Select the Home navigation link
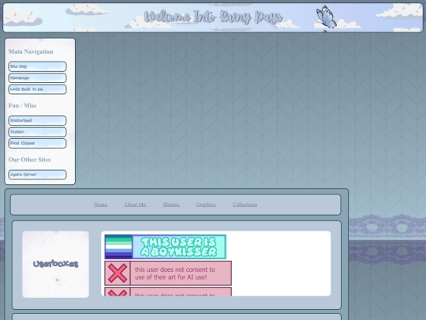The image size is (426, 320). (101, 205)
